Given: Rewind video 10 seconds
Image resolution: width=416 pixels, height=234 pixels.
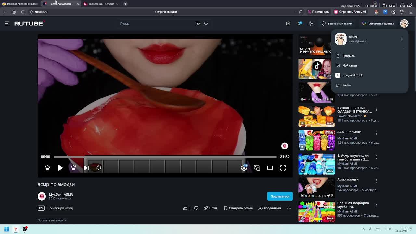Looking at the screenshot, I should [x=47, y=168].
